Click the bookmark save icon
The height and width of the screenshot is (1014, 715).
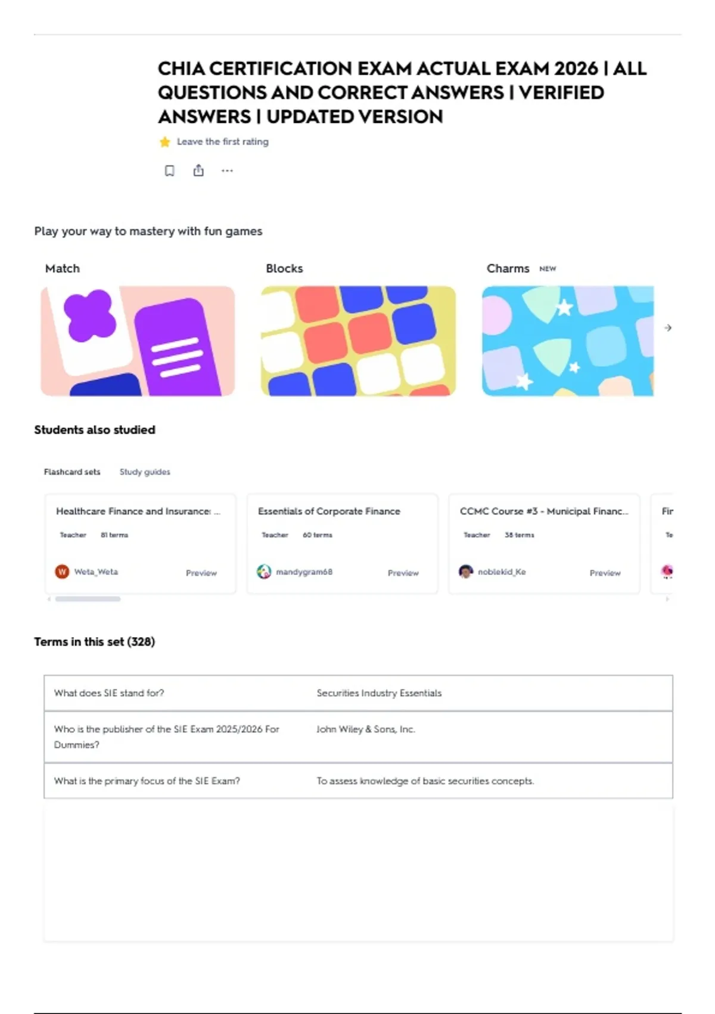pyautogui.click(x=170, y=171)
